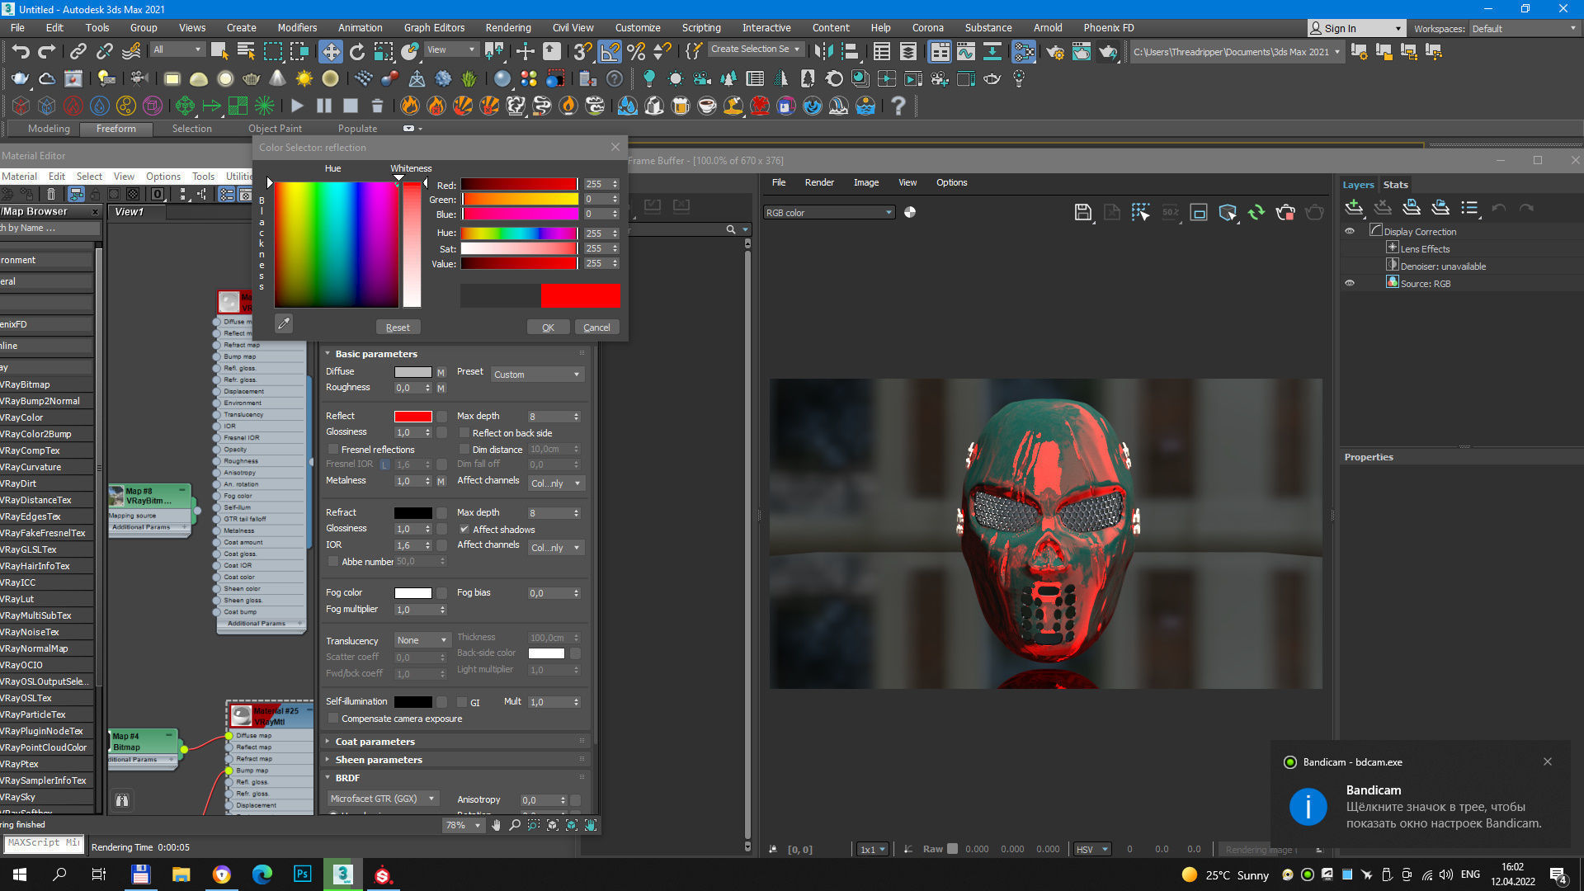Viewport: 1584px width, 891px height.
Task: Open the Graph Editors menu
Action: (x=434, y=27)
